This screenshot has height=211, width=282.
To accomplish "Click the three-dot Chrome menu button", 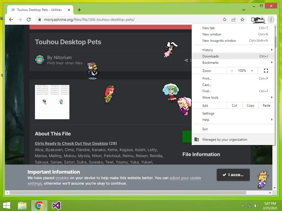I will pos(271,20).
